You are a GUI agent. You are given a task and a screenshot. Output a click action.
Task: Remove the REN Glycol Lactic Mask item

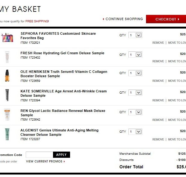tap(158, 120)
